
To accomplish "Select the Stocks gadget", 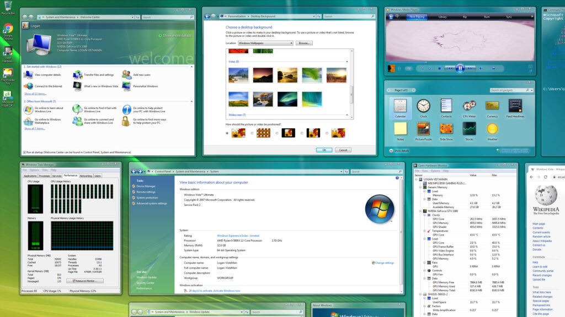I will (469, 131).
